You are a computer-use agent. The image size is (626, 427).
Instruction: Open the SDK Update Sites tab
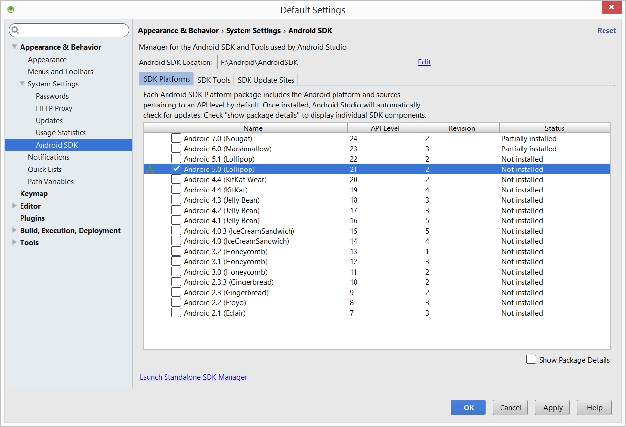click(266, 80)
